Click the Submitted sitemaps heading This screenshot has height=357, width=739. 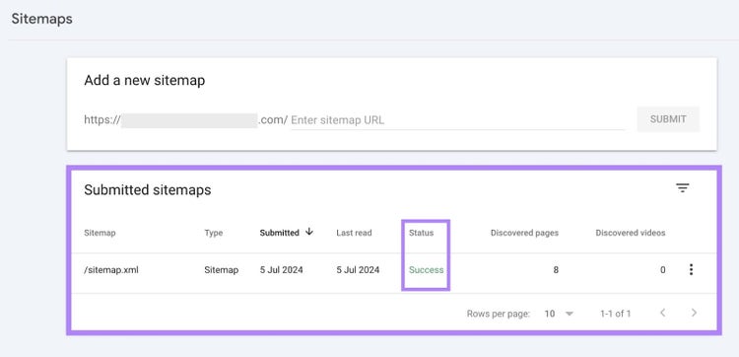(148, 189)
